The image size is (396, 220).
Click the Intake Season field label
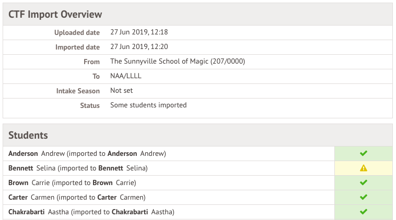[78, 91]
